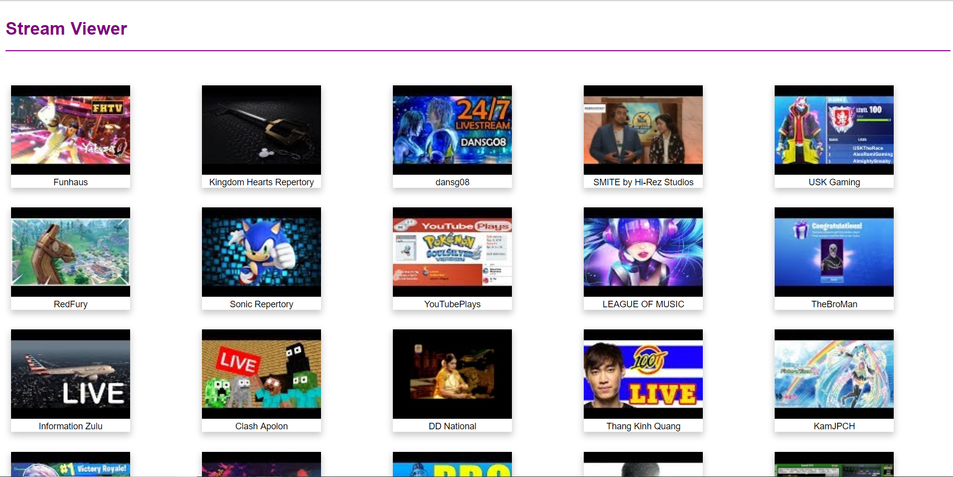
Task: Open the Sonic Repertory channel
Action: click(261, 304)
